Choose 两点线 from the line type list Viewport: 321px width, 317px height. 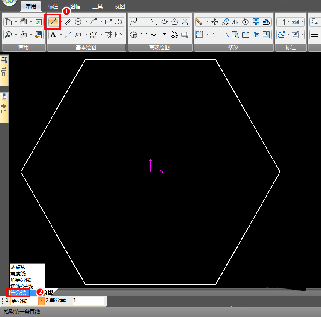point(27,267)
